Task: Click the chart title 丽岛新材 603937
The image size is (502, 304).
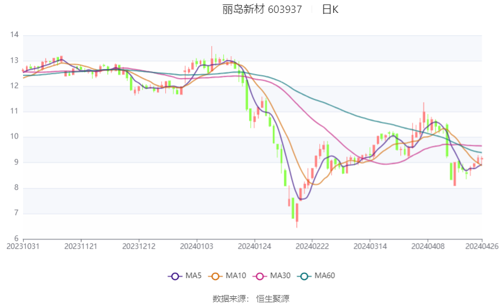Action: point(262,10)
